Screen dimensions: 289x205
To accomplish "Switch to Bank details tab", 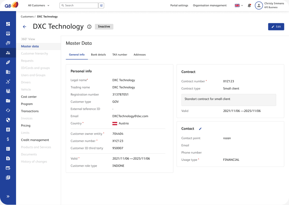I will (99, 55).
